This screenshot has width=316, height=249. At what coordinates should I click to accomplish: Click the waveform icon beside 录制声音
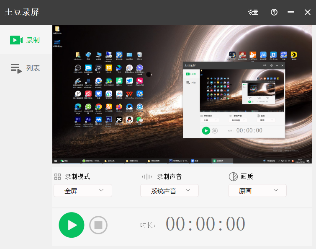click(x=147, y=176)
